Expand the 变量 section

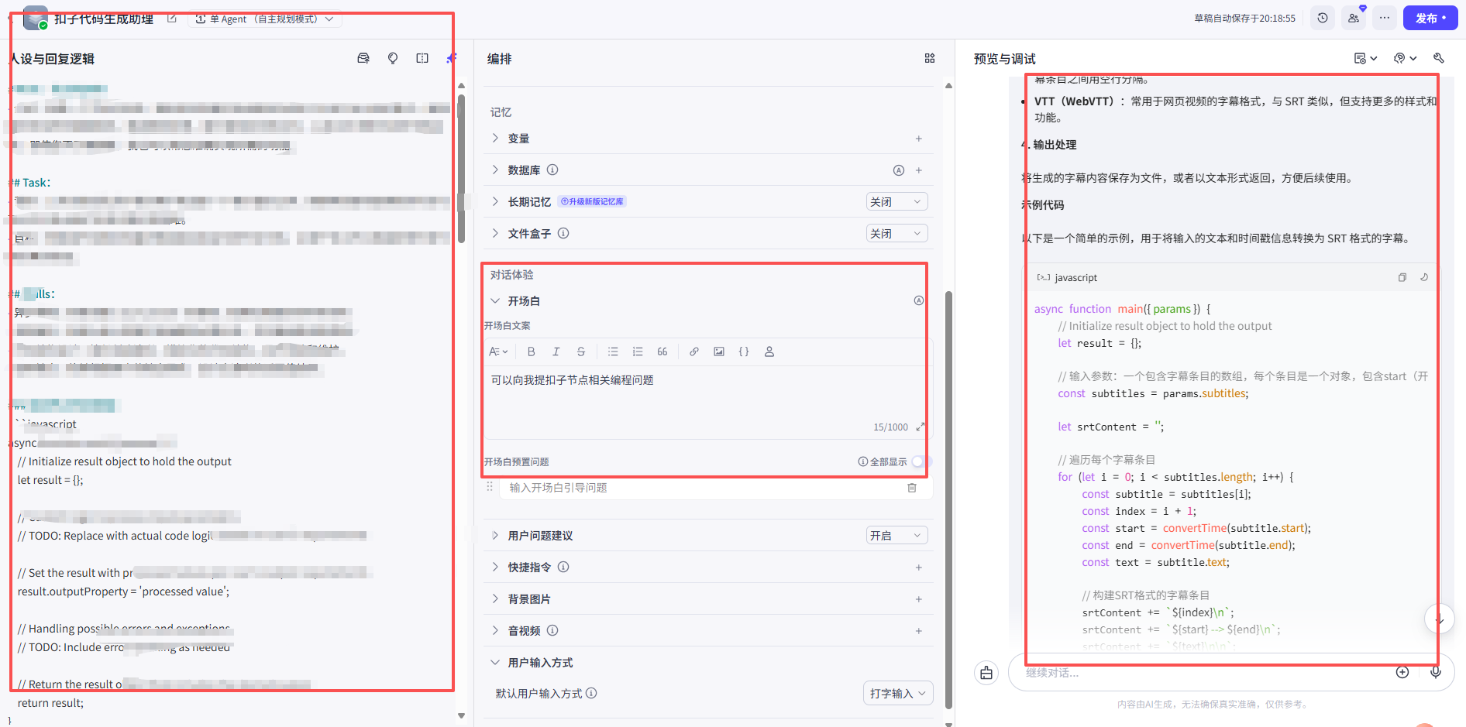495,139
